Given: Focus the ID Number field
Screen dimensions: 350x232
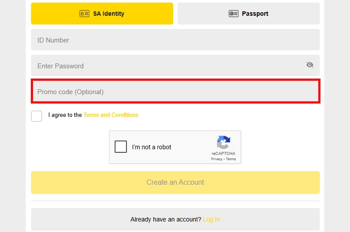Looking at the screenshot, I should coord(175,40).
